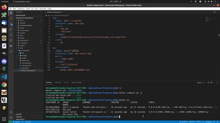Expand the NPM SCRIPTS section

[28, 119]
